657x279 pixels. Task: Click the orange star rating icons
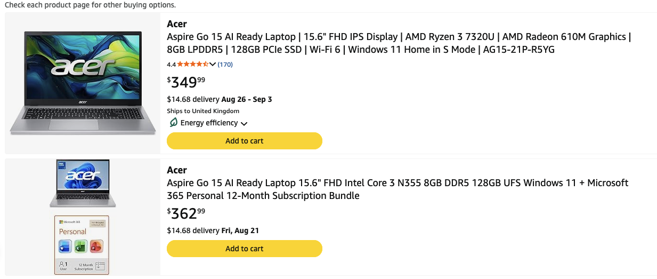pyautogui.click(x=193, y=65)
